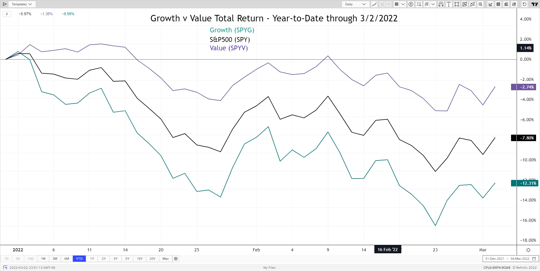The width and height of the screenshot is (540, 271).
Task: Collapse the legend values with the arrow
Action: (7, 14)
